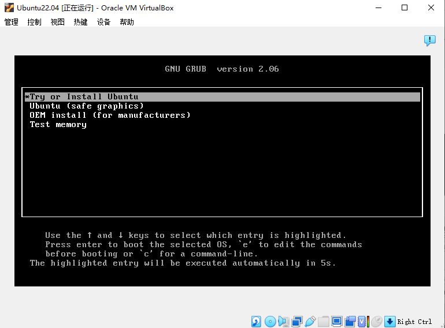Open the notification center speech bubble icon
Screen dimensions: 445x328
(429, 40)
